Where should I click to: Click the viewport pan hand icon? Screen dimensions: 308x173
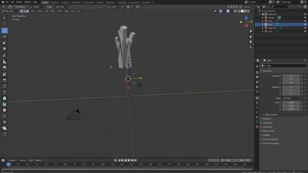(x=250, y=37)
